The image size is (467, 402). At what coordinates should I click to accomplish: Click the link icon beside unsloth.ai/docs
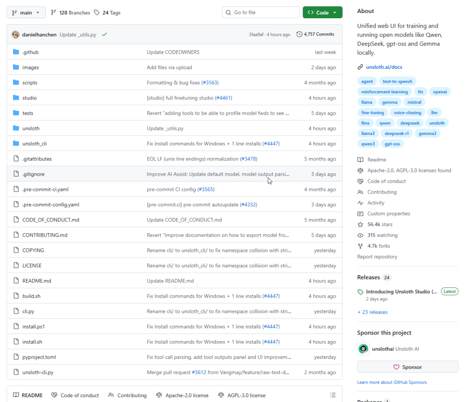(360, 67)
